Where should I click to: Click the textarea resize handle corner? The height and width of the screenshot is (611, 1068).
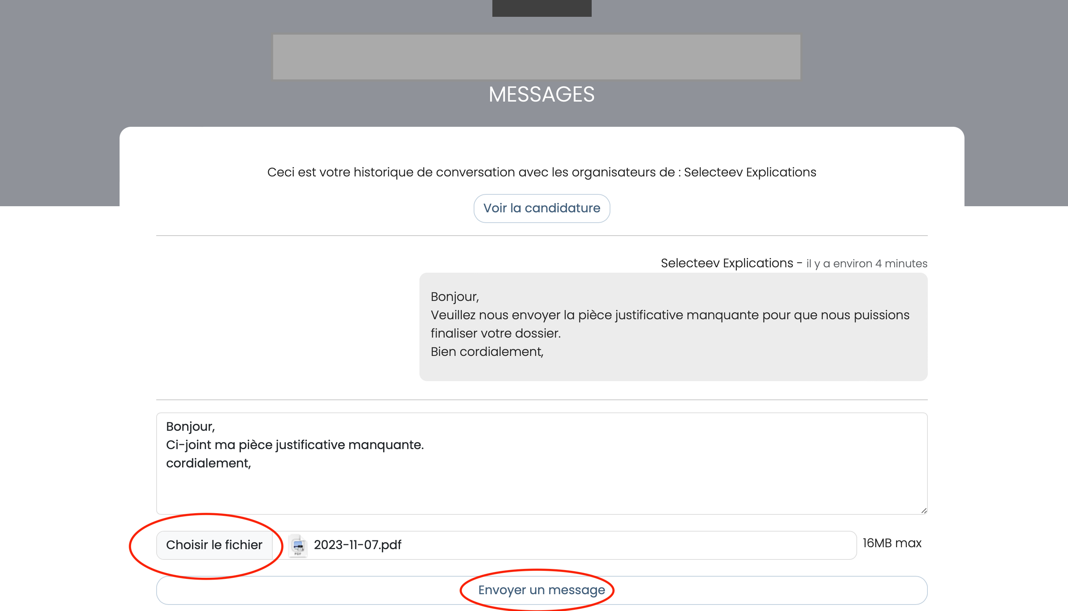click(924, 510)
